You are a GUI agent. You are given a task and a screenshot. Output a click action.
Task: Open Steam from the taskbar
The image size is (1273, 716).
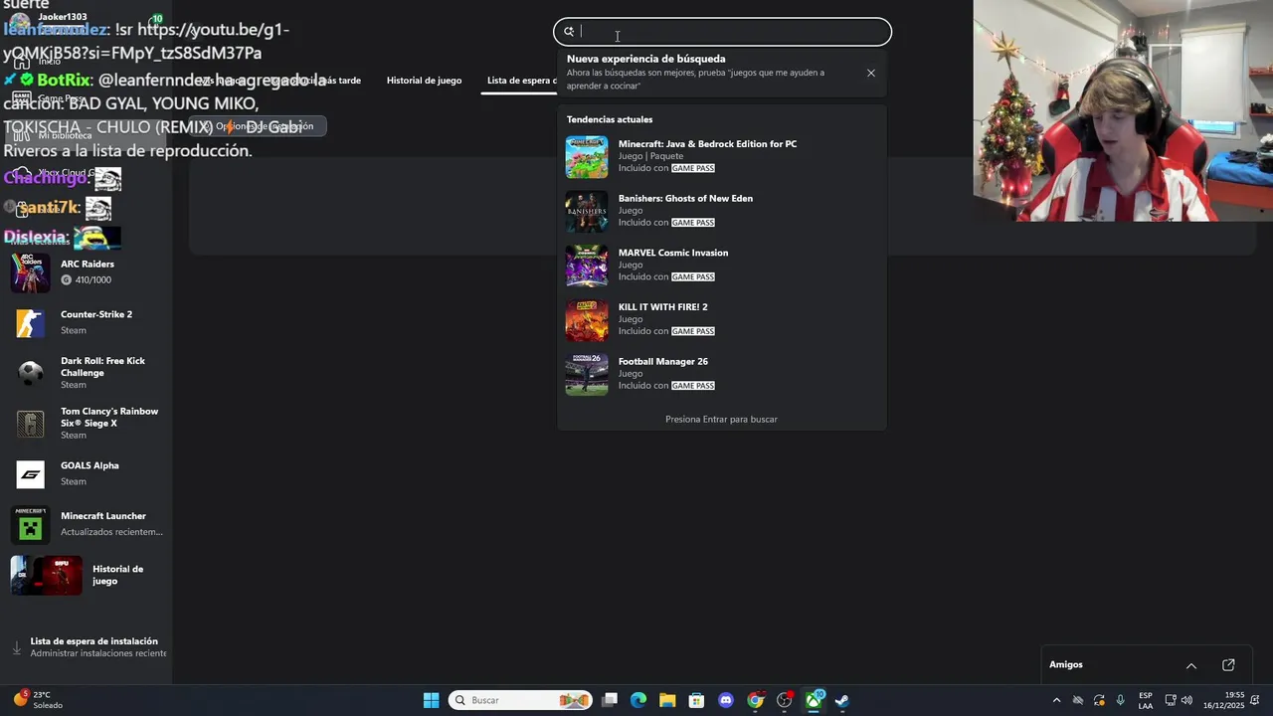tap(842, 700)
